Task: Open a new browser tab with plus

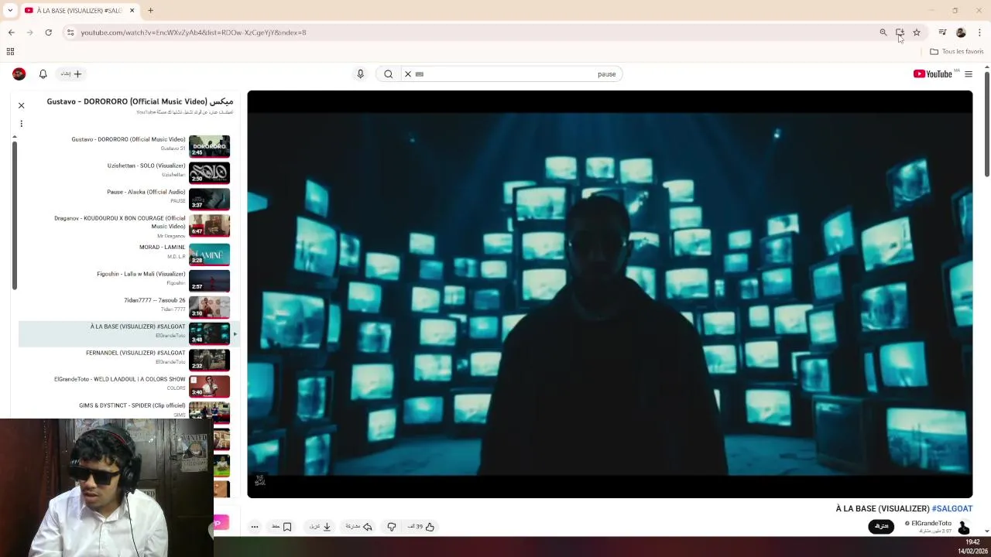Action: tap(150, 10)
